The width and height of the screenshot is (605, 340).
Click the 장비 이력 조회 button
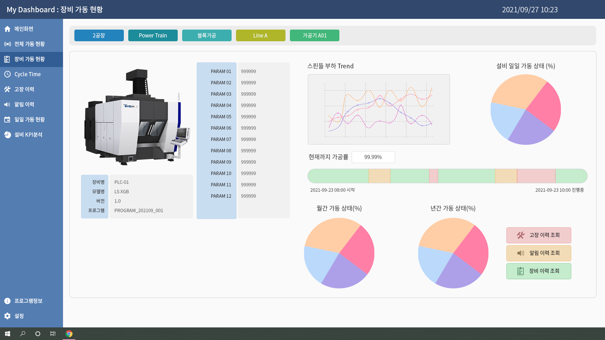pos(539,271)
